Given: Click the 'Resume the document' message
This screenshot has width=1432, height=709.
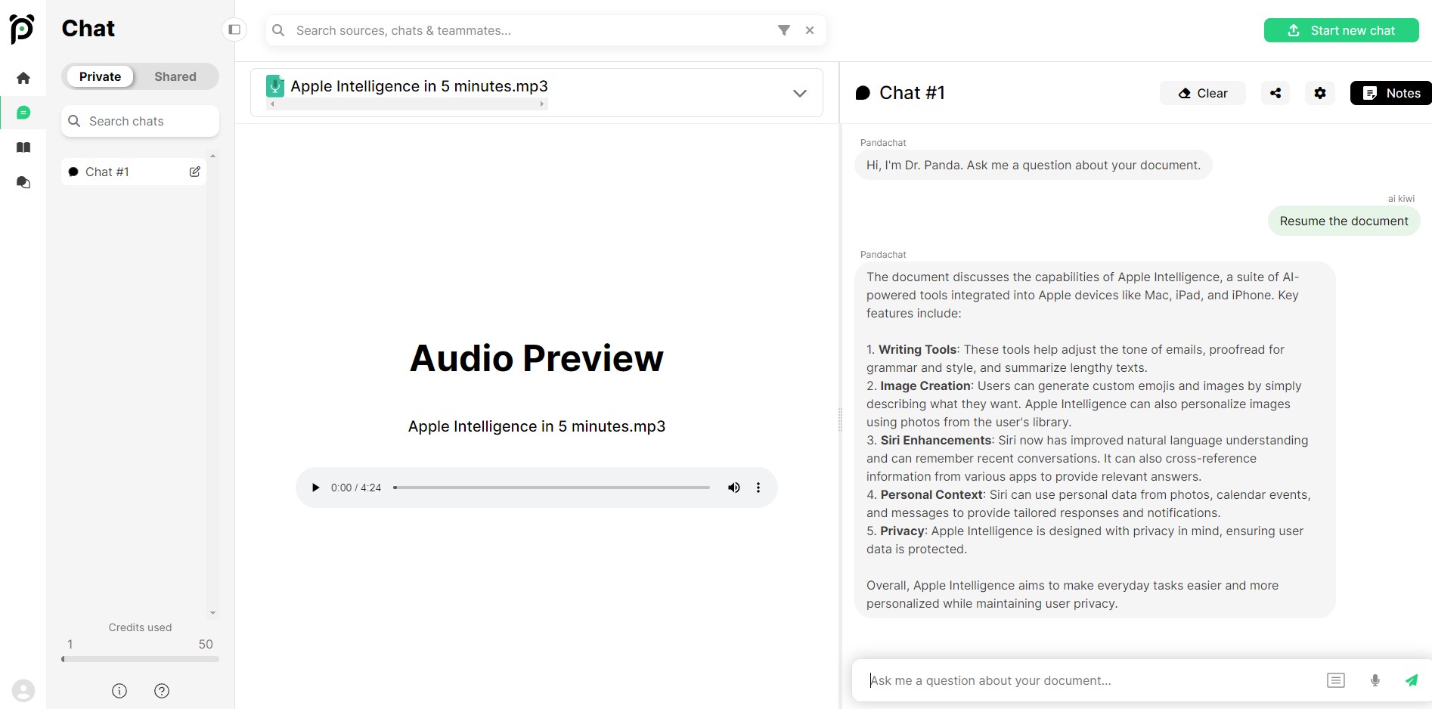Looking at the screenshot, I should [1344, 221].
